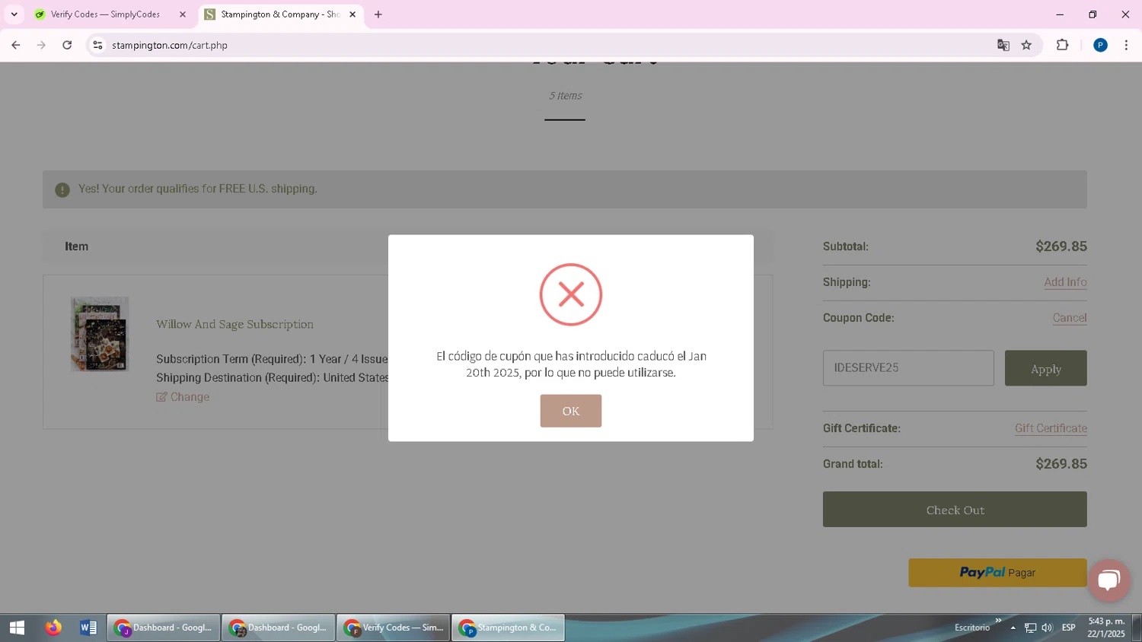Apply the coupon code

tap(1045, 368)
